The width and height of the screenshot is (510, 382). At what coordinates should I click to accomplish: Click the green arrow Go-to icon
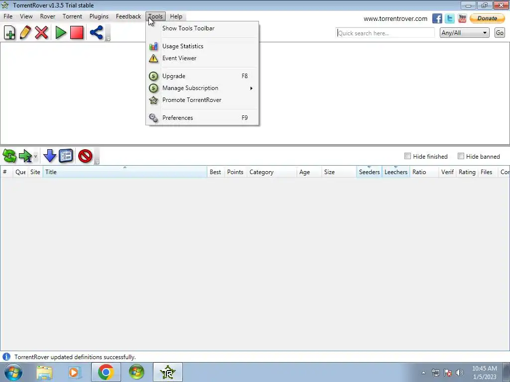coord(25,156)
